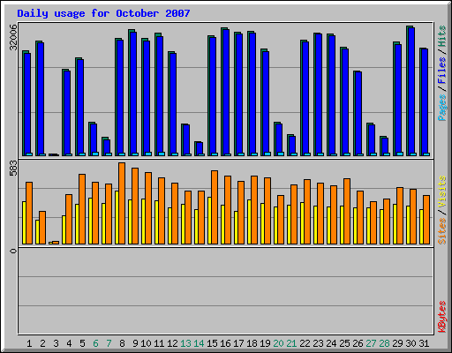Click the orange visits bar for day 25

[347, 211]
